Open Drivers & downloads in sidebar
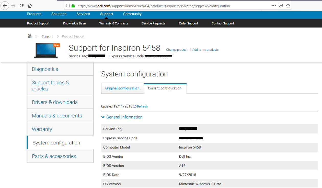322x188 pixels. coord(55,102)
